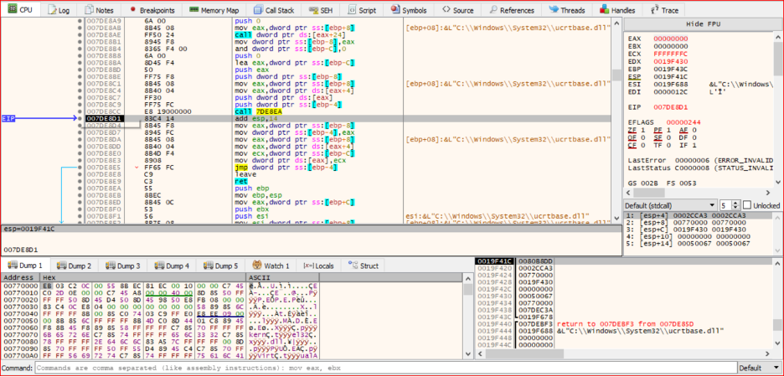Click the Script icon
Viewport: 784px width, 377px height.
pos(353,10)
